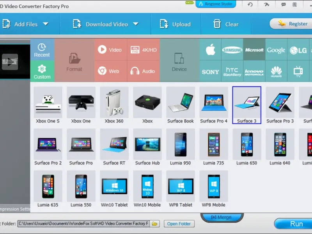Start conversion with Run button
This screenshot has height=234, width=312.
click(x=293, y=223)
